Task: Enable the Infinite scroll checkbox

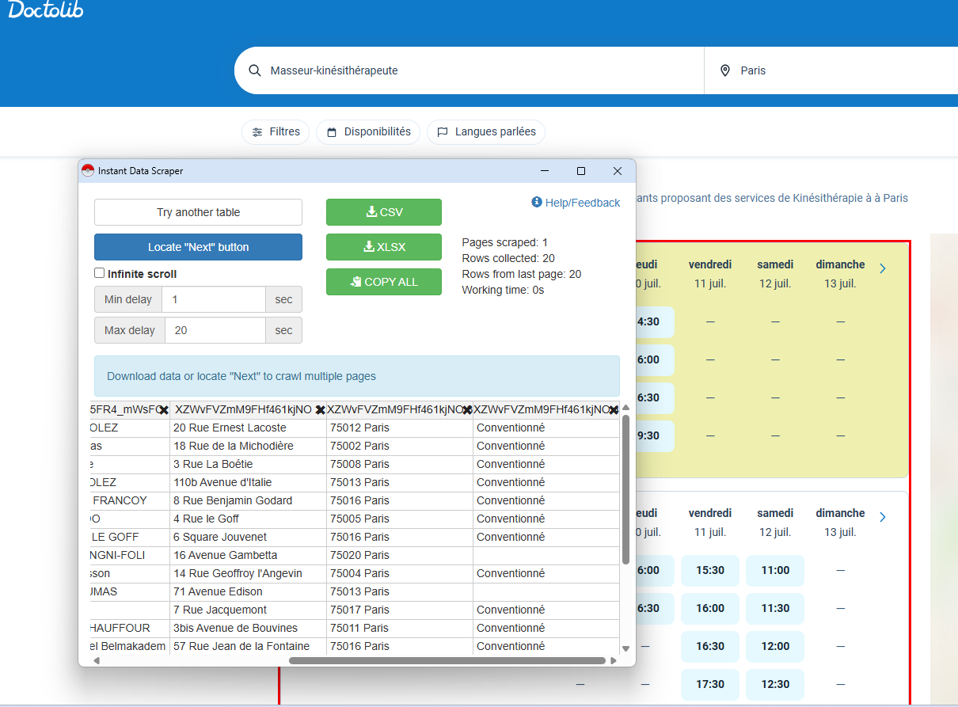Action: (99, 272)
